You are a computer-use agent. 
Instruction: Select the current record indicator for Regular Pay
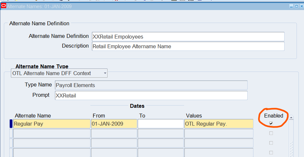(11, 124)
